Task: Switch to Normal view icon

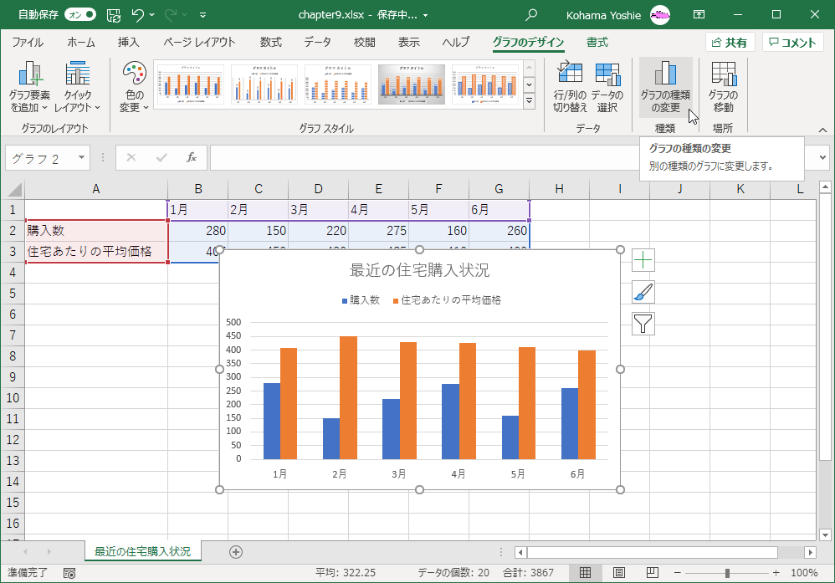Action: click(x=585, y=573)
